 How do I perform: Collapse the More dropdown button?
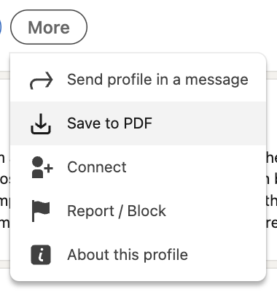(x=49, y=27)
